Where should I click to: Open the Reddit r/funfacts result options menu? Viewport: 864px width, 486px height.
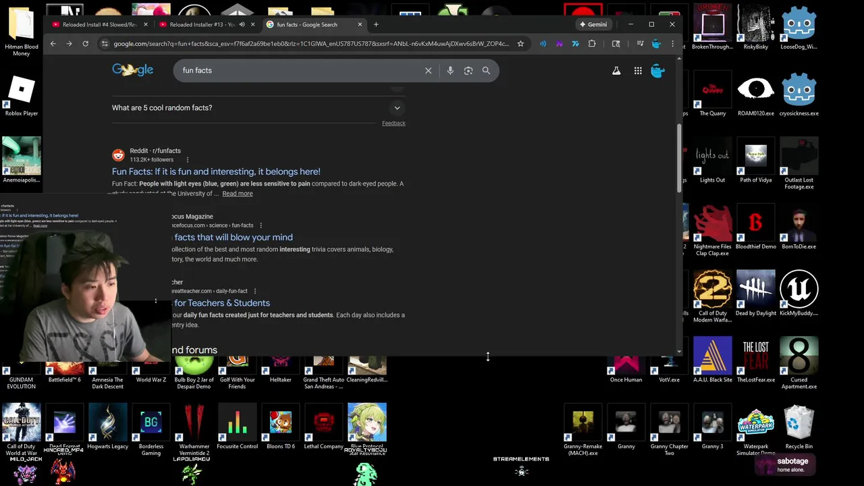188,160
